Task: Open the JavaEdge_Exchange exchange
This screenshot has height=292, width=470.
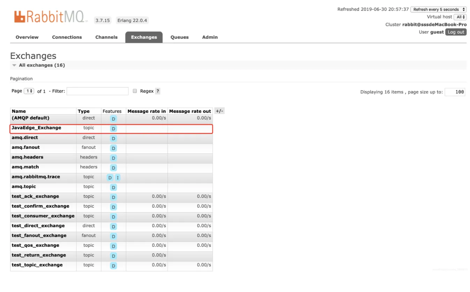Action: 36,128
